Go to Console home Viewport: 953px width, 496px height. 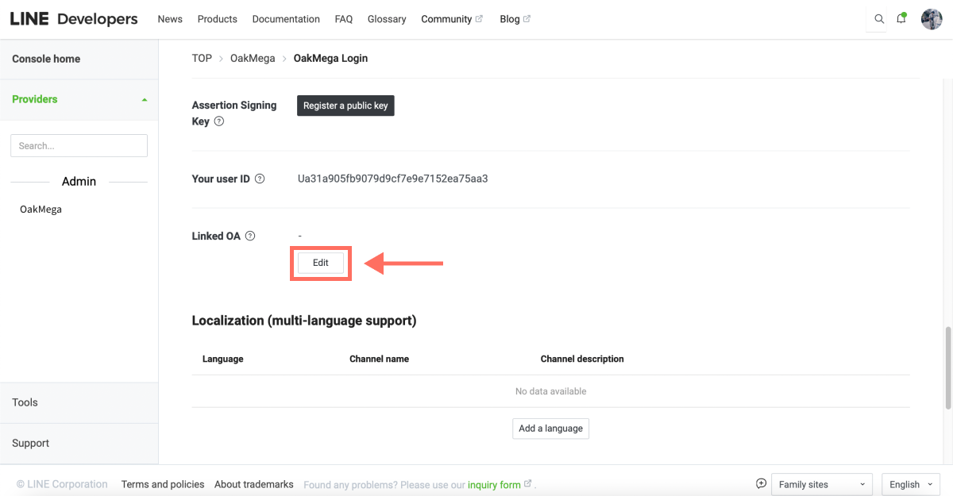pos(46,59)
